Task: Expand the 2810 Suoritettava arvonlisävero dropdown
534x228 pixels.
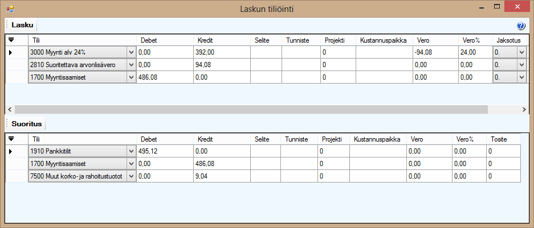Action: click(132, 65)
